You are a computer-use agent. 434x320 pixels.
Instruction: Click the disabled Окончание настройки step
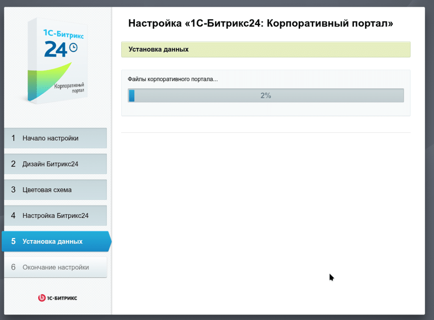point(55,267)
